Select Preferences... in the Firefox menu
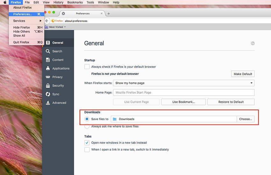 [x=27, y=14]
